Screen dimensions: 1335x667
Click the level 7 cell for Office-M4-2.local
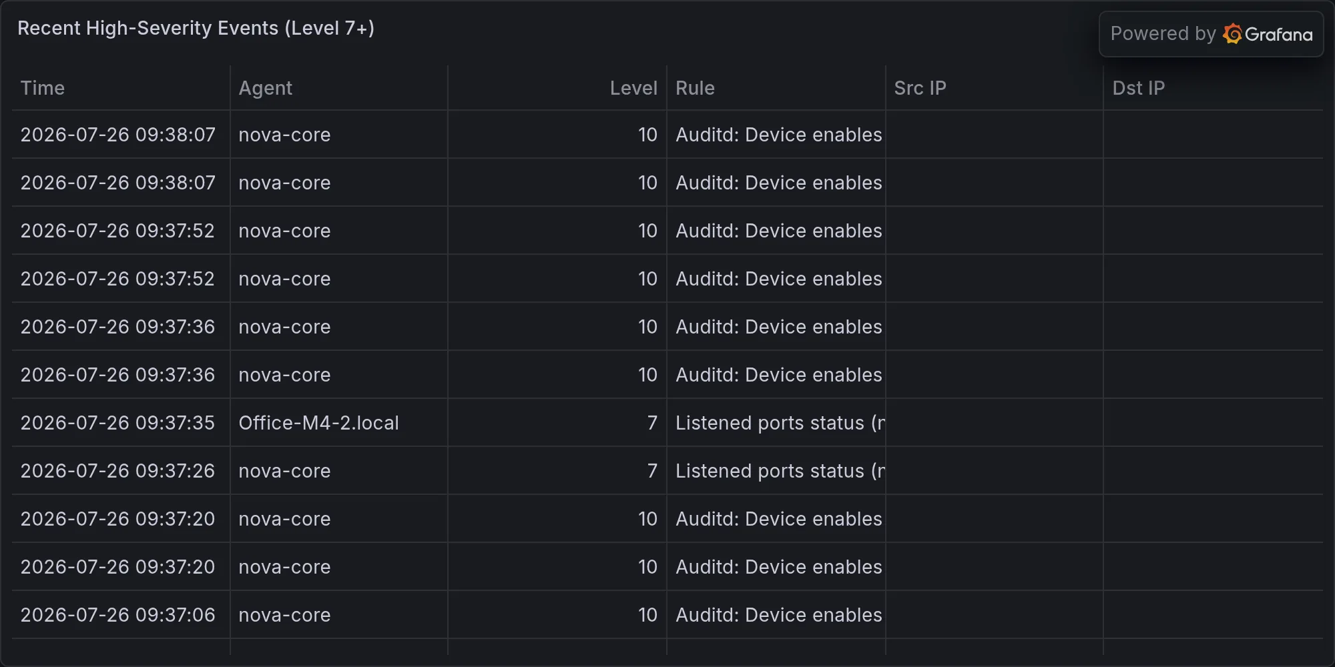(557, 423)
